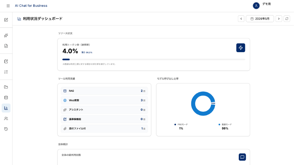
Task: Open the history sidebar icon
Action: (6, 129)
